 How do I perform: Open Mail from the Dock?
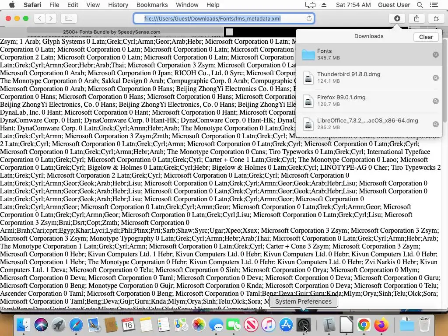(94, 325)
